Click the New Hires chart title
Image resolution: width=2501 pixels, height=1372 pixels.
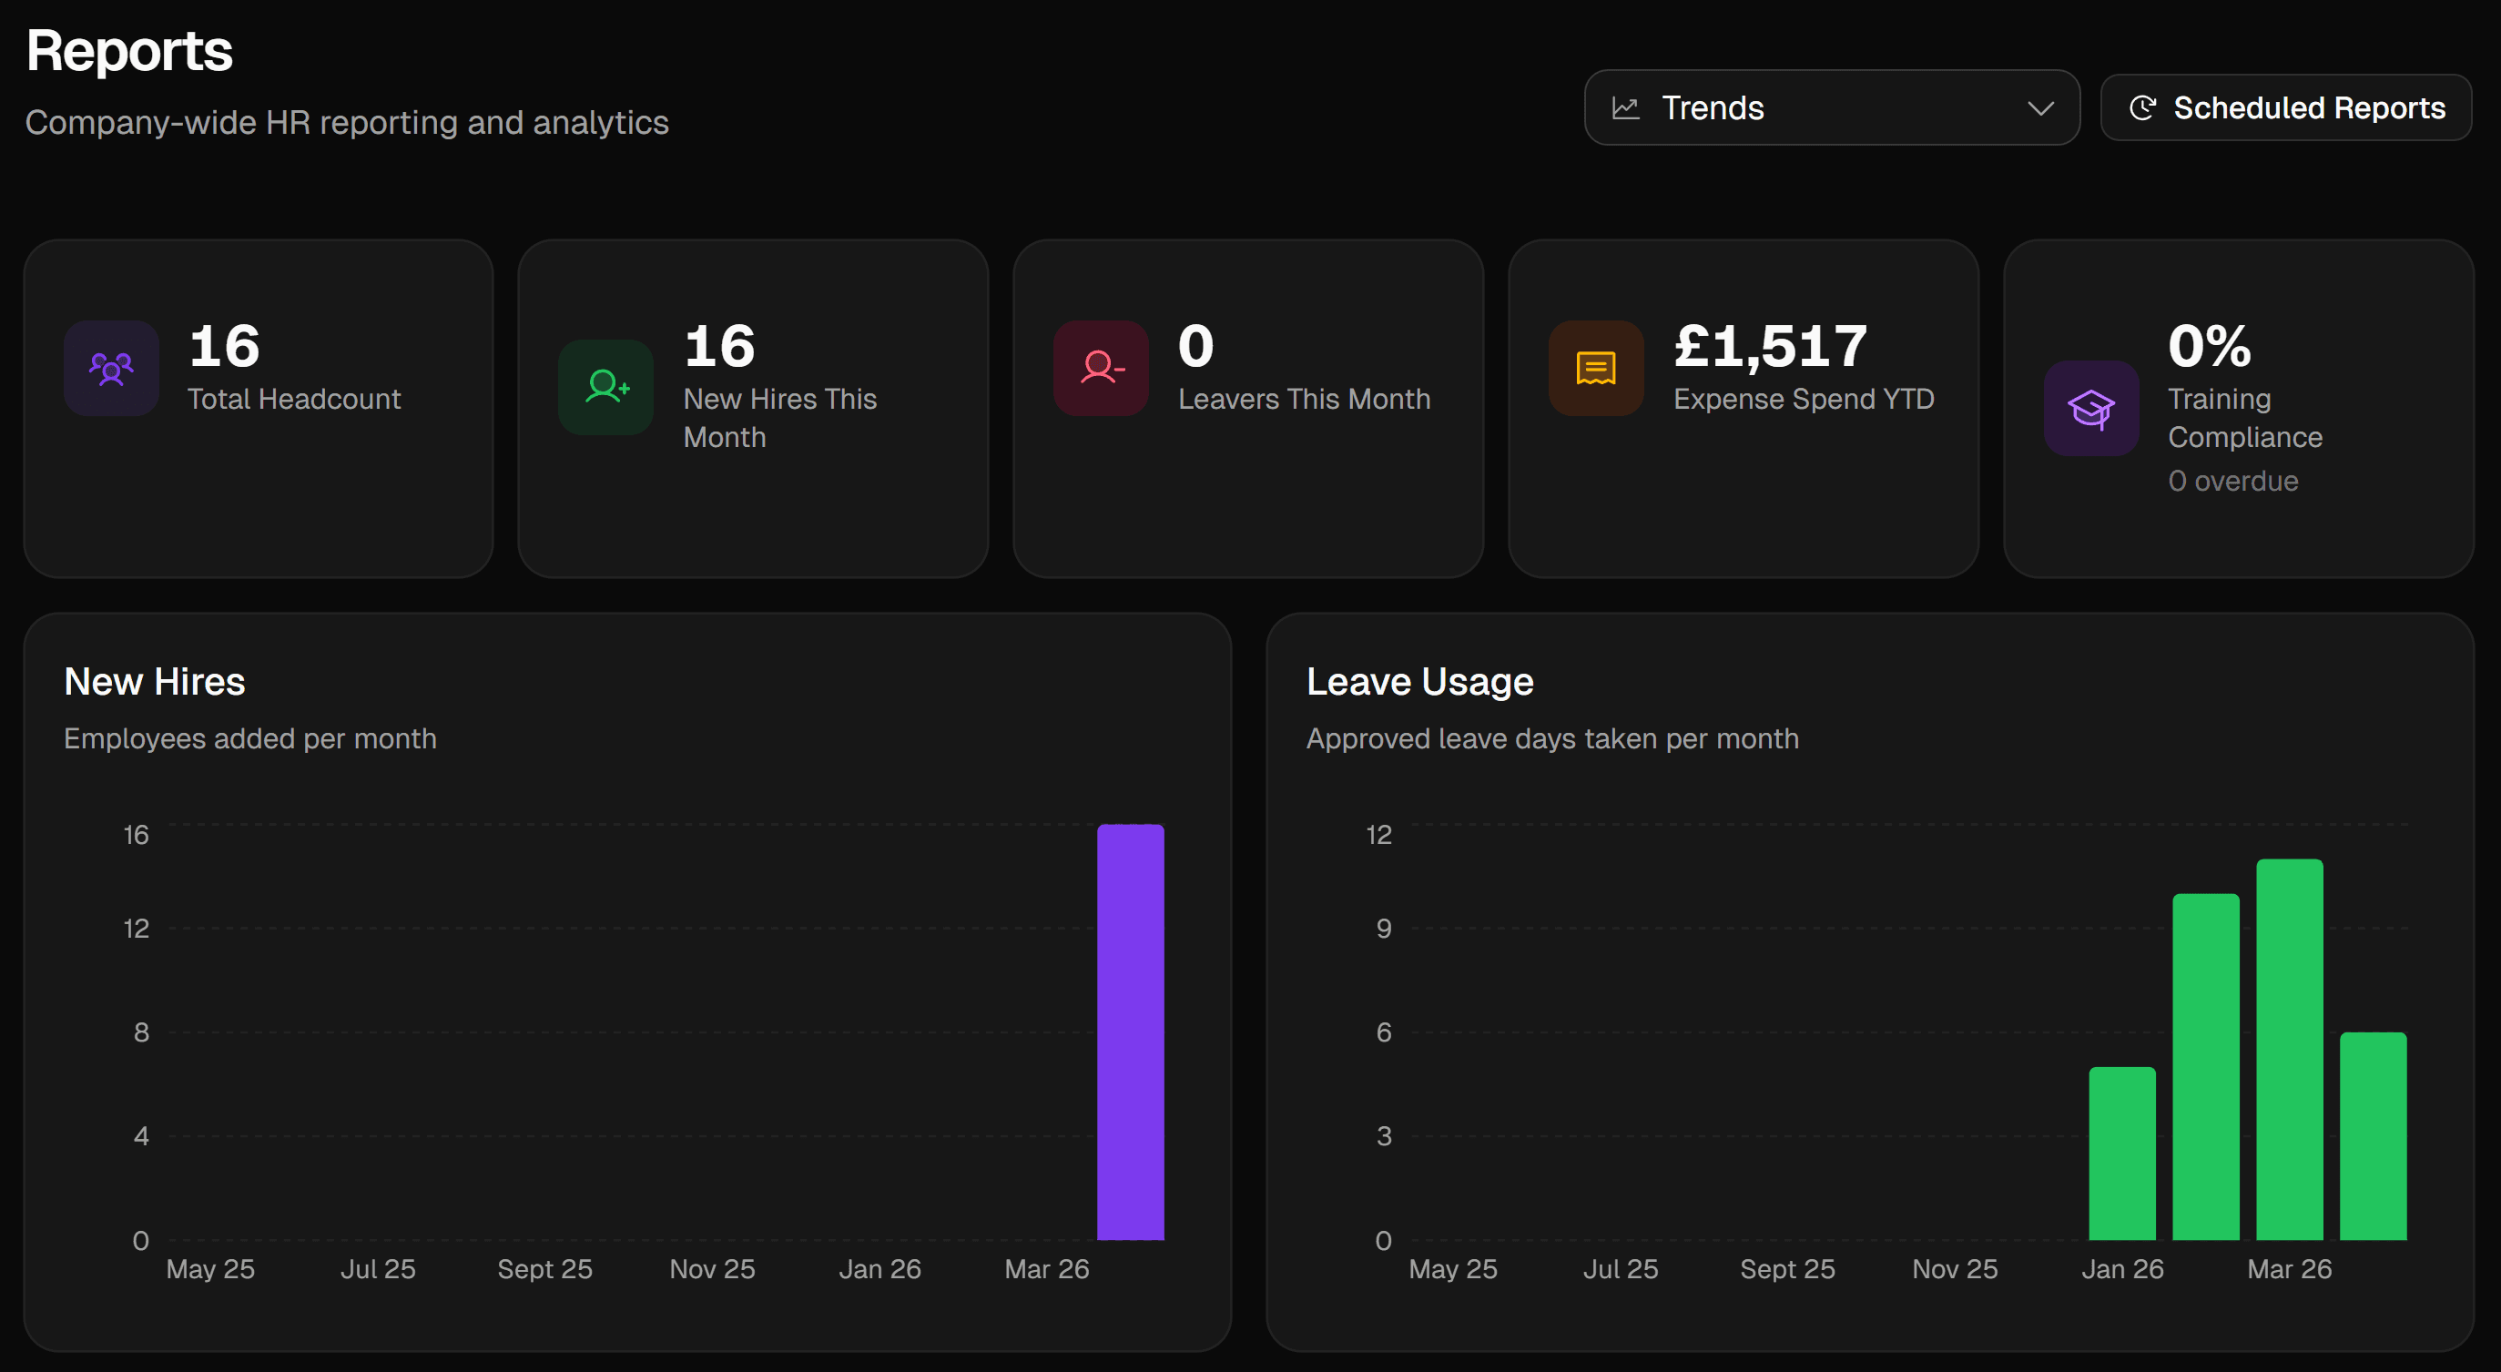point(155,683)
